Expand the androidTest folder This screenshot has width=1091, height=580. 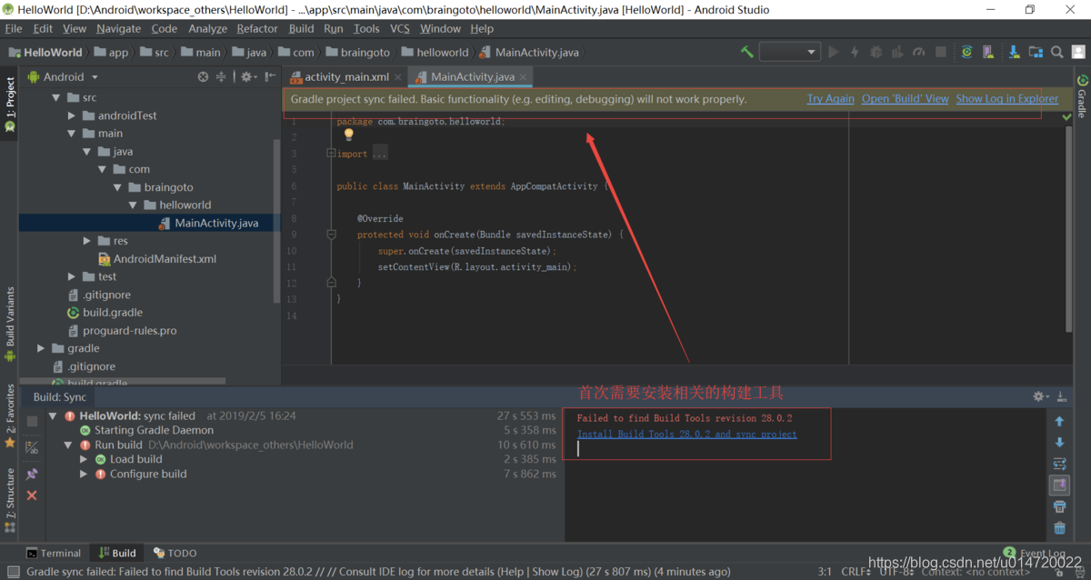tap(72, 115)
